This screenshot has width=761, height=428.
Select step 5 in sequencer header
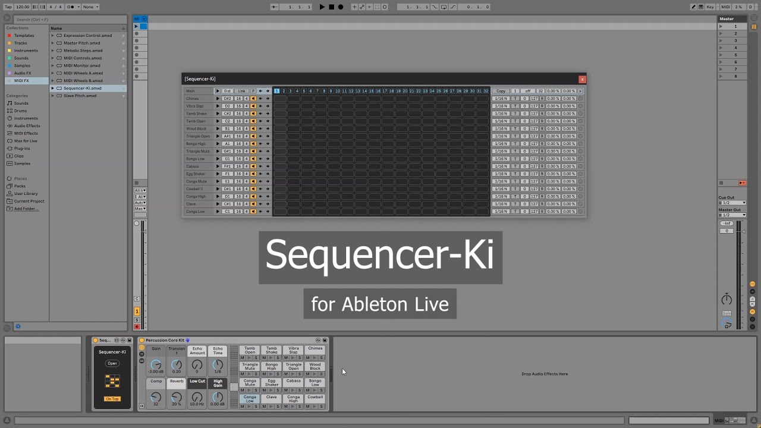(304, 91)
